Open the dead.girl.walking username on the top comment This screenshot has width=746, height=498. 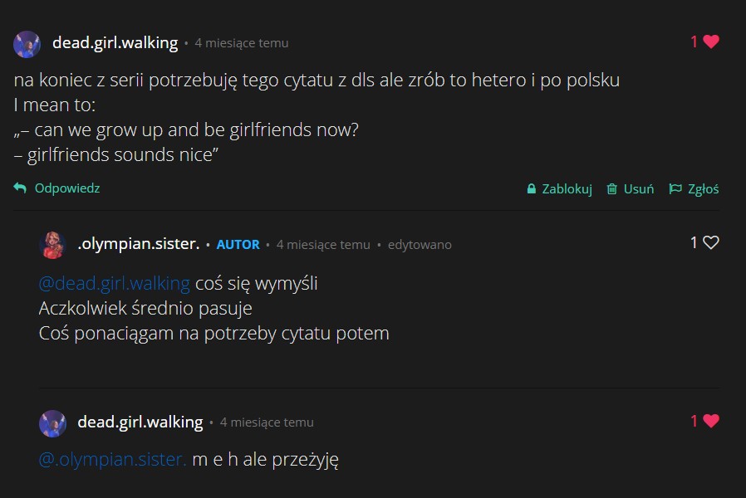(115, 43)
